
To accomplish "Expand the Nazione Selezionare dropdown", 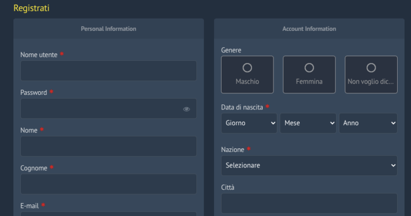I will pyautogui.click(x=309, y=165).
